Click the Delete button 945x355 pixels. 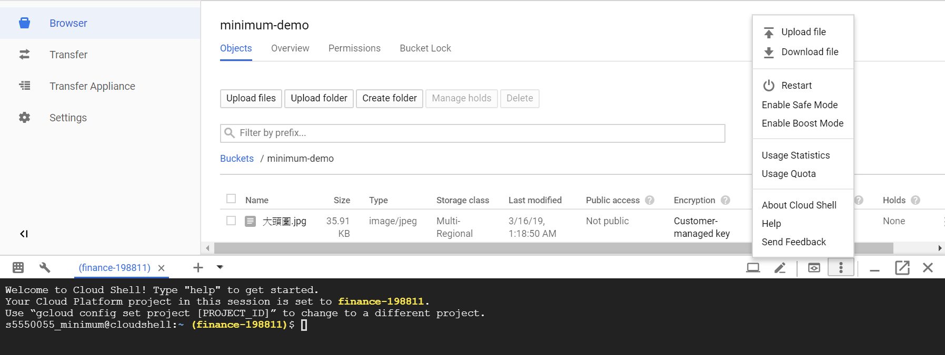(520, 98)
